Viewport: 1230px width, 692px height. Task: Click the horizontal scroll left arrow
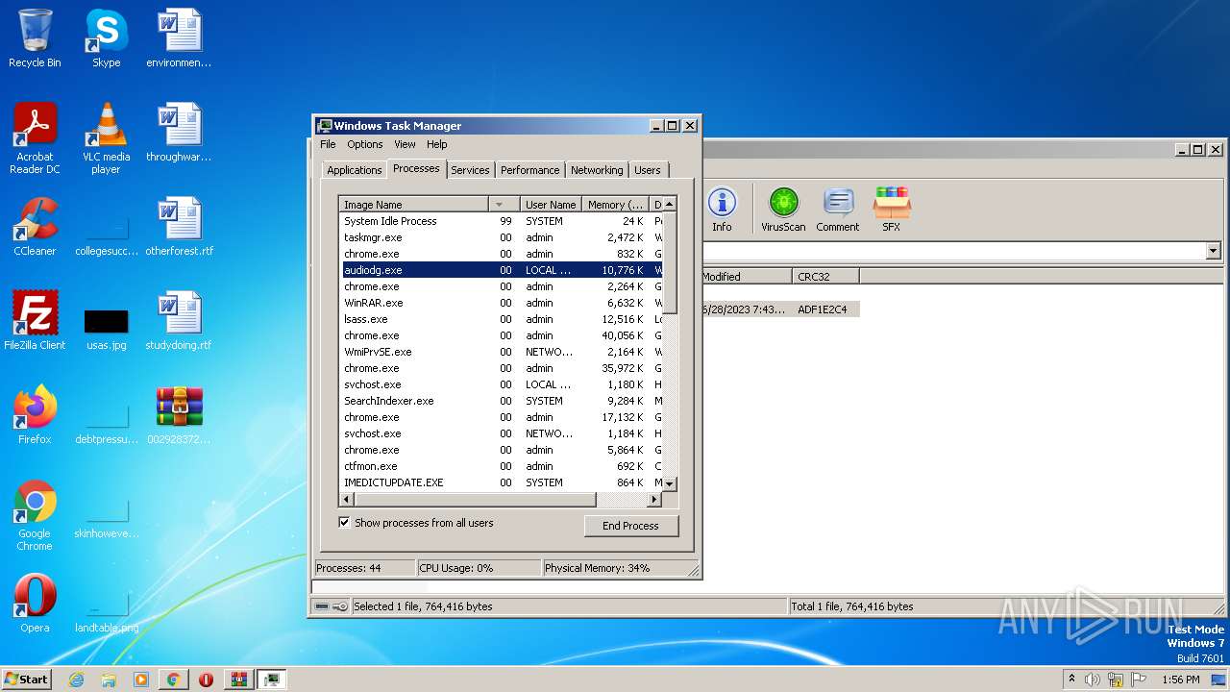[347, 500]
